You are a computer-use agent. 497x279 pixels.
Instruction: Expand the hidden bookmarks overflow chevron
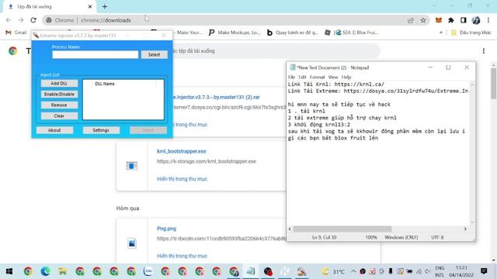(440, 33)
